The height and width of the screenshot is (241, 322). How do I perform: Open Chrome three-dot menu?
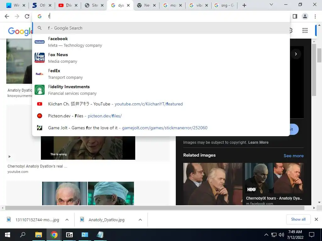[315, 16]
